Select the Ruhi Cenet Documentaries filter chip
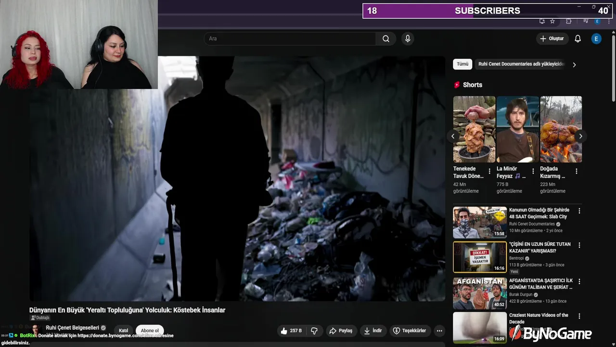 [521, 64]
